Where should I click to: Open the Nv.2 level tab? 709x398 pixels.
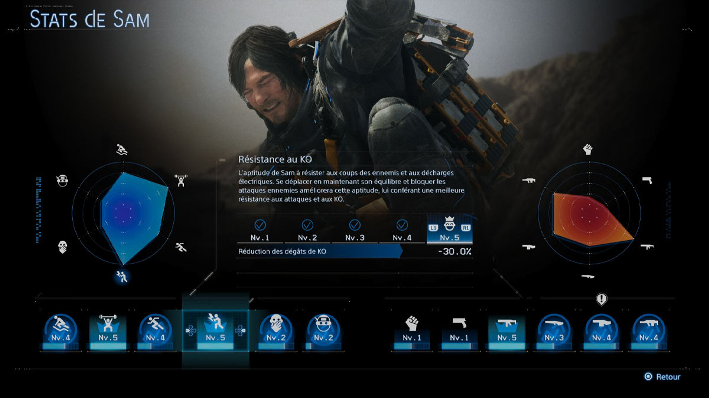coord(307,231)
